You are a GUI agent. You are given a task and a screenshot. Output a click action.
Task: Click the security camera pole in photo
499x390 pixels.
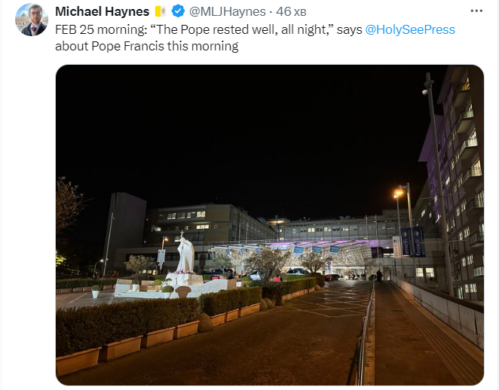[438, 184]
